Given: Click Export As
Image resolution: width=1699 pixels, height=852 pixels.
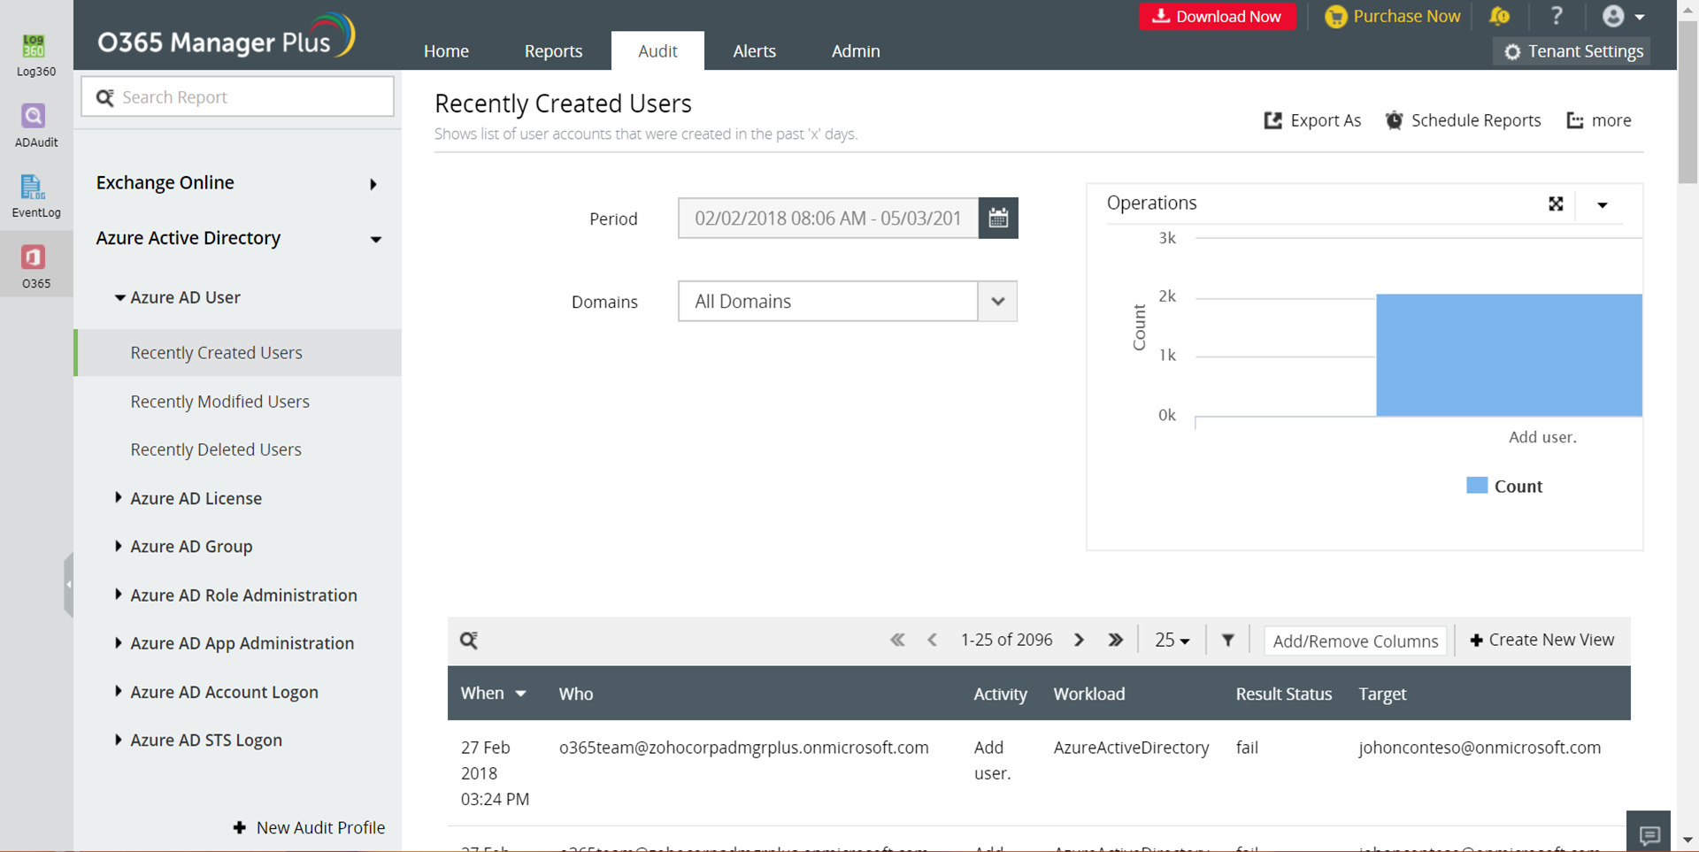Looking at the screenshot, I should click(x=1313, y=120).
